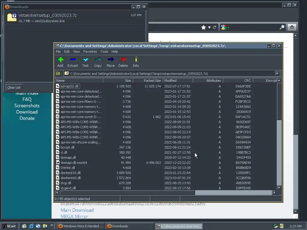307x230 pixels.
Task: Open bookmark dropdown arrow next to star
Action: (209, 27)
